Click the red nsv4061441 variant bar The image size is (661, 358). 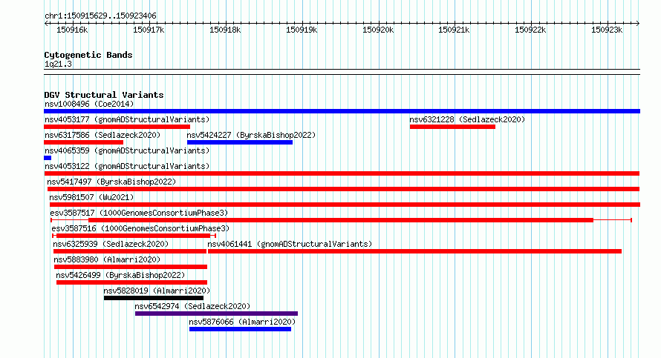[x=415, y=251]
